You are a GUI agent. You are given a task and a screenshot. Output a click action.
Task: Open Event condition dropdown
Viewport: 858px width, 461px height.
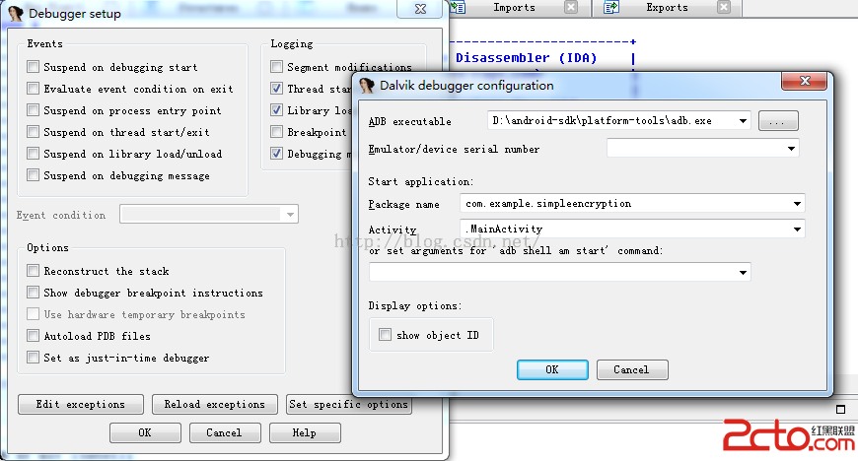pos(290,215)
